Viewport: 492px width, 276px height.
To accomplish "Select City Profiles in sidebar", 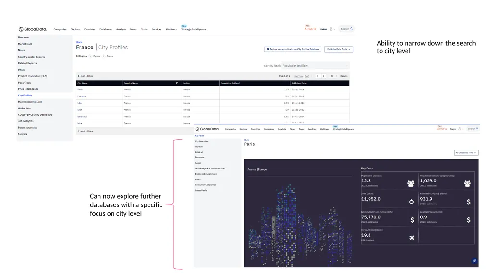I will click(25, 96).
